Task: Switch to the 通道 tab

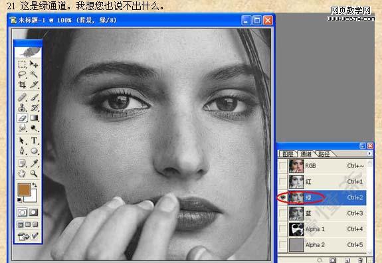Action: click(306, 154)
